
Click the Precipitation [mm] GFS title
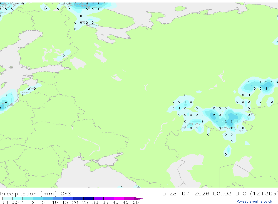coord(36,193)
